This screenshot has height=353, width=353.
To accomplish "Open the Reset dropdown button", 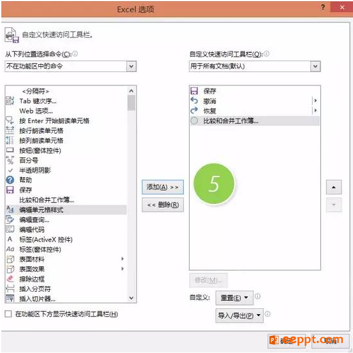I will pos(234,298).
